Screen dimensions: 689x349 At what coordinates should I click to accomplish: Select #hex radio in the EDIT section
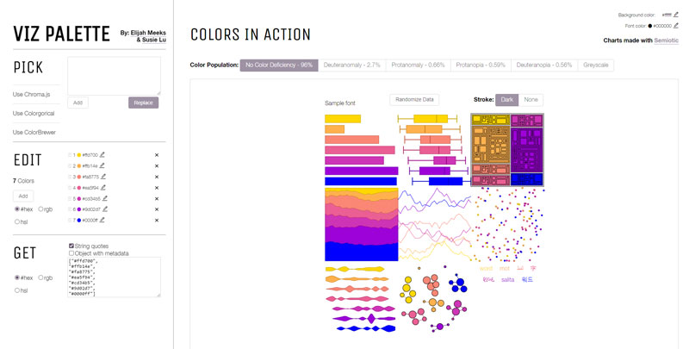(x=17, y=209)
